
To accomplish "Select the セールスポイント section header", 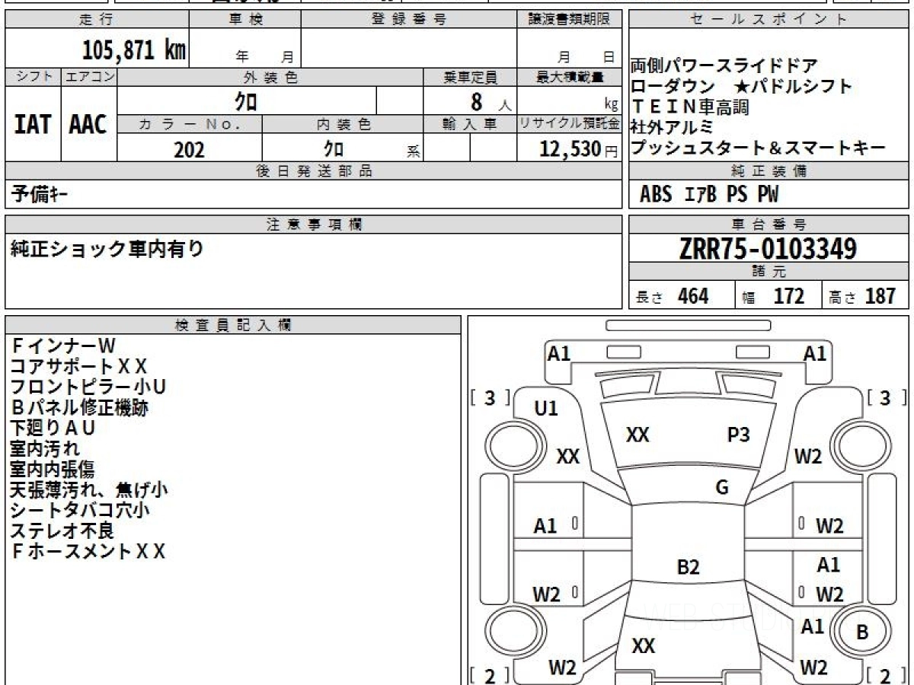I will click(x=769, y=20).
